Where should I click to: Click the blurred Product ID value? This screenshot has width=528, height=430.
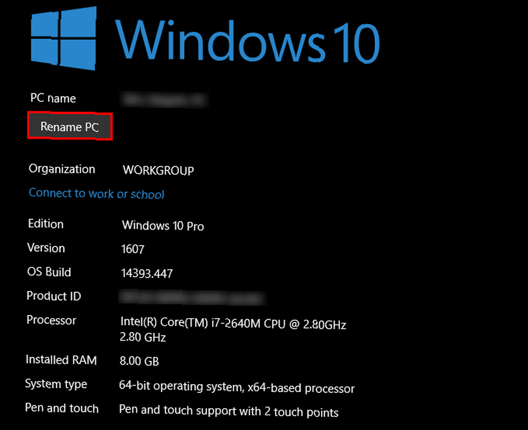pyautogui.click(x=193, y=297)
